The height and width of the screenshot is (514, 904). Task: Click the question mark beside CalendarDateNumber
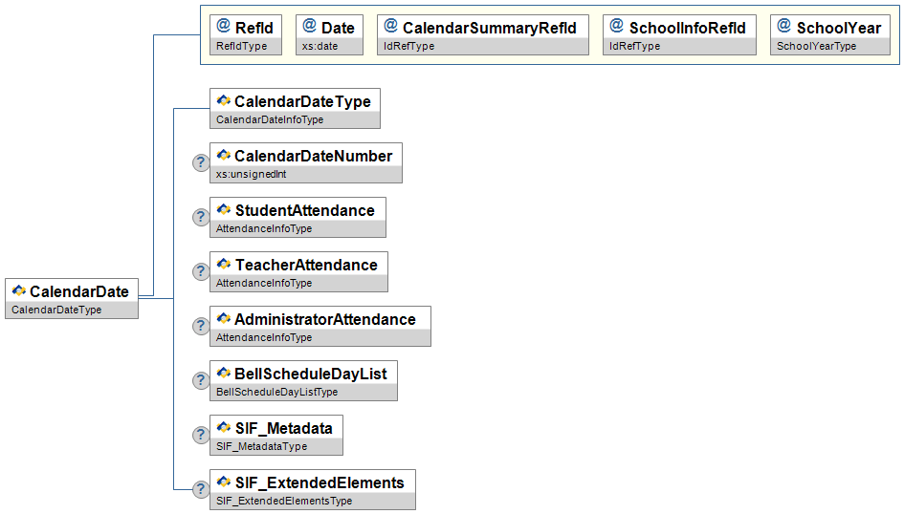(x=201, y=162)
